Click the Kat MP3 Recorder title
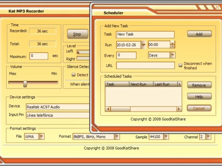Viewport: 222px width, 166px height. coord(26,11)
